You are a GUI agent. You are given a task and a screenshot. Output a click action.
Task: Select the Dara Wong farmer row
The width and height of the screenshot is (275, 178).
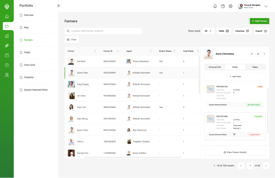133,119
